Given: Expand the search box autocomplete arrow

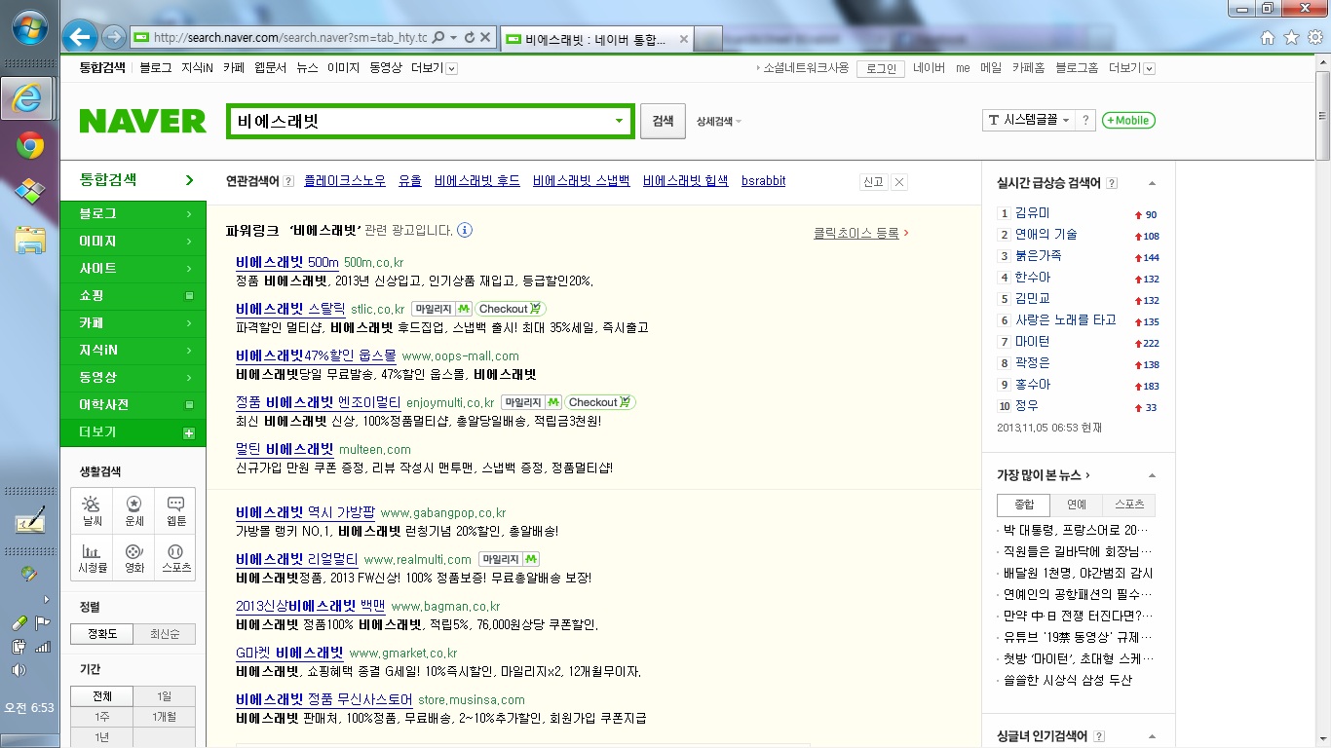Looking at the screenshot, I should [619, 122].
